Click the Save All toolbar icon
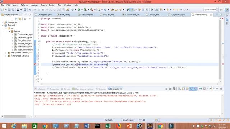Viewport: 230px width, 129px height. 13,10
